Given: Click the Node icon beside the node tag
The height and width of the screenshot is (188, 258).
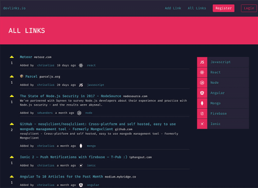Looking at the screenshot, I should (x=79, y=113).
